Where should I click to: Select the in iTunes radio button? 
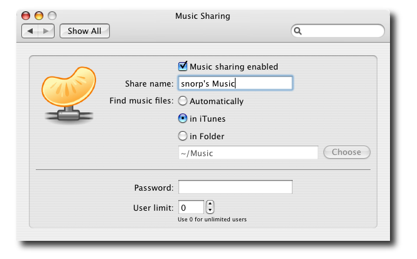pos(182,119)
